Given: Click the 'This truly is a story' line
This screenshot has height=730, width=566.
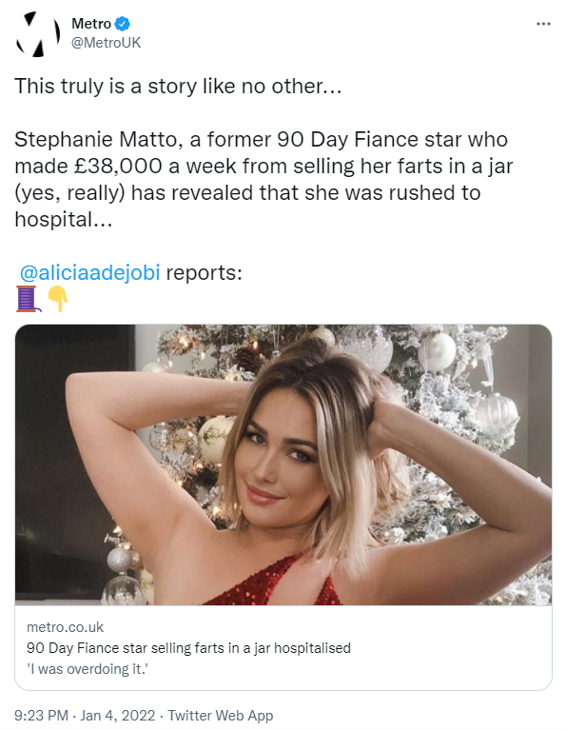Looking at the screenshot, I should pos(178,86).
